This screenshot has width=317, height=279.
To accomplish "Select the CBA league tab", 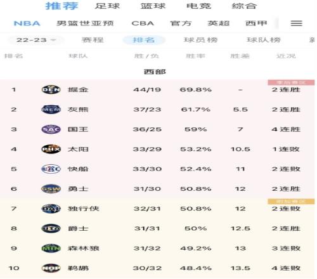I will click(143, 23).
